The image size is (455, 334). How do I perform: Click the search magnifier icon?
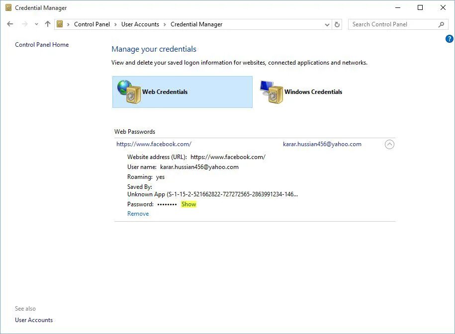point(441,24)
